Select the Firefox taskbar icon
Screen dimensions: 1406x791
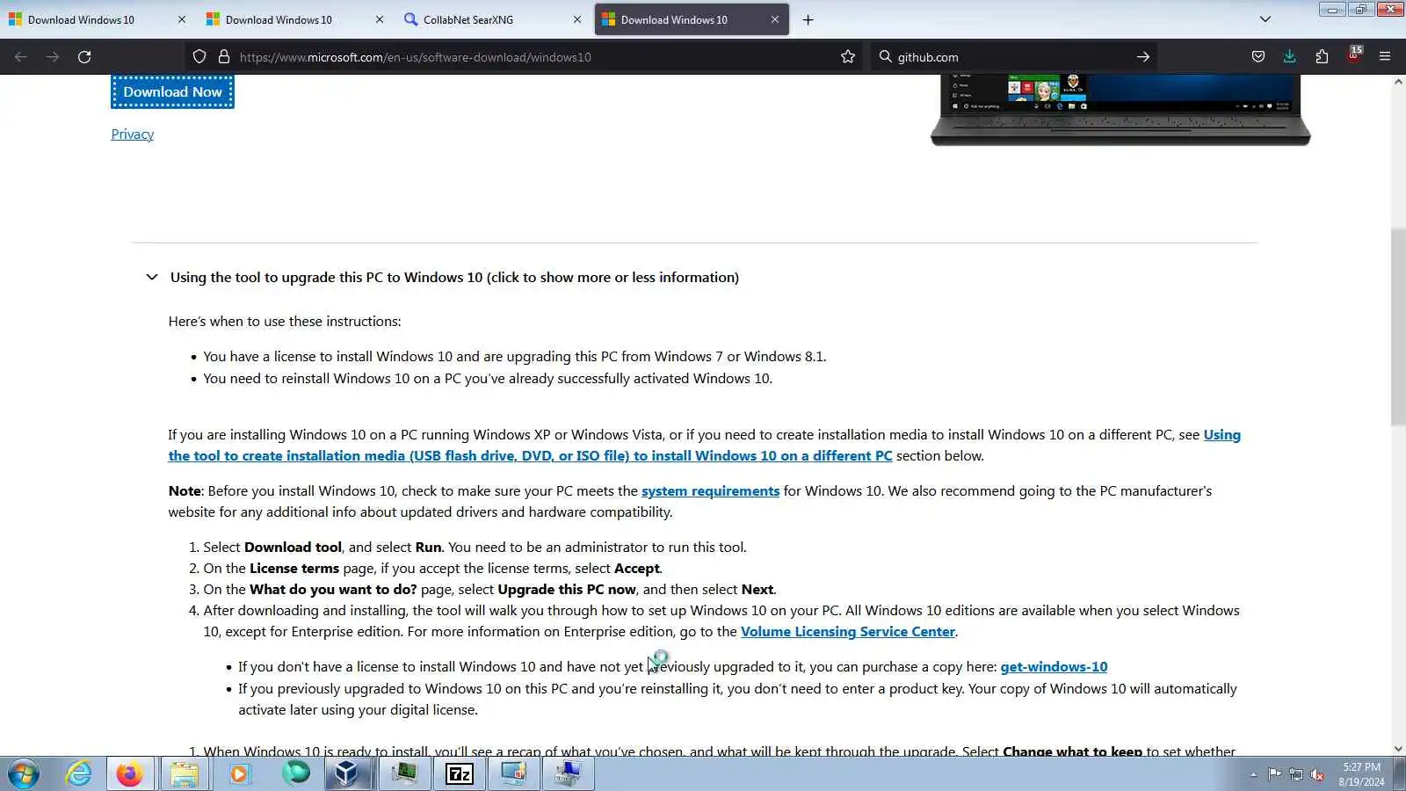coord(130,773)
